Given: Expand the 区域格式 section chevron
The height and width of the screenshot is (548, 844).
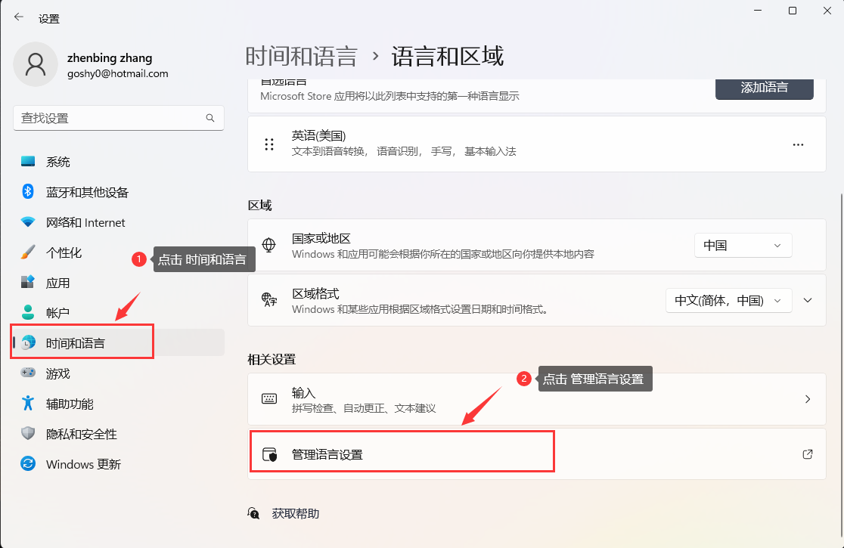Looking at the screenshot, I should [x=808, y=300].
